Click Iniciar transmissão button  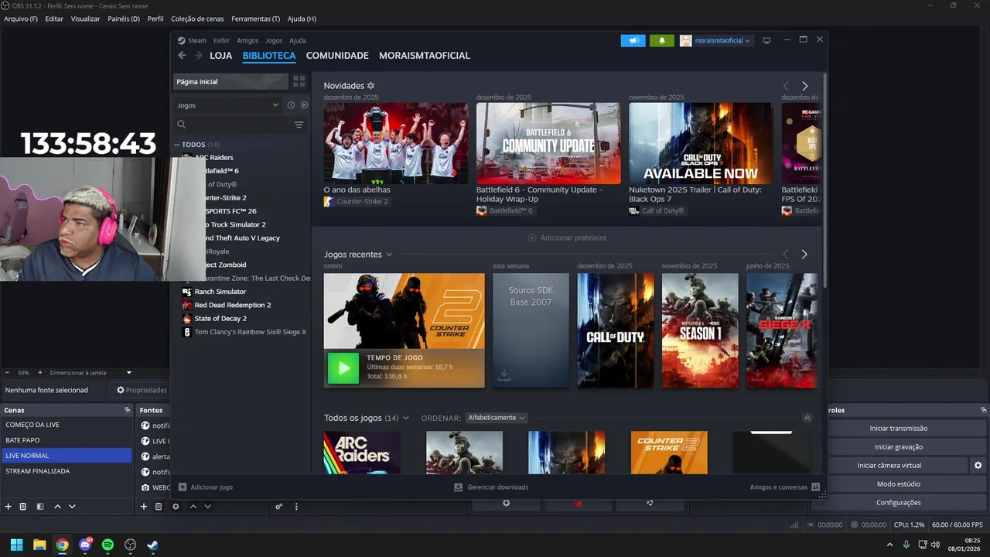coord(899,429)
